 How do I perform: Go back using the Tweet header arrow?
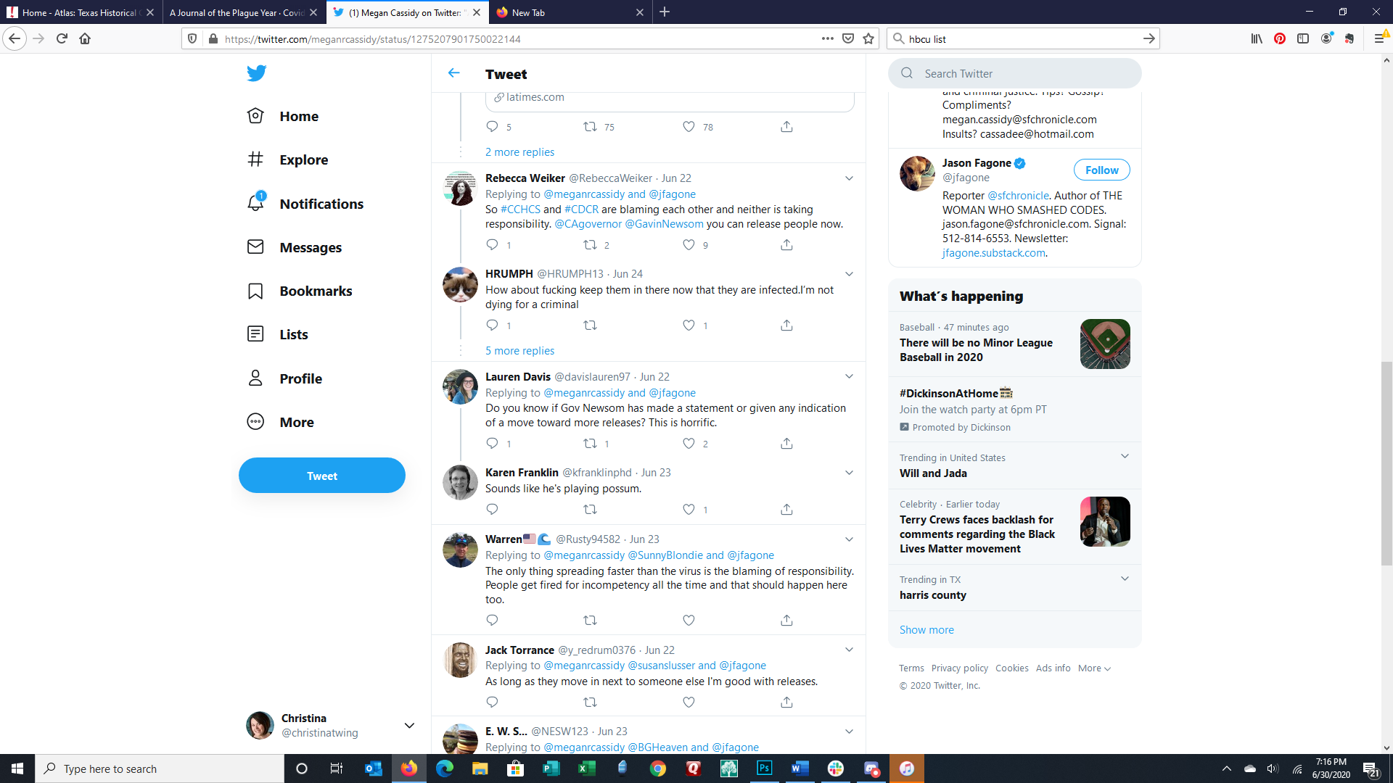coord(454,73)
